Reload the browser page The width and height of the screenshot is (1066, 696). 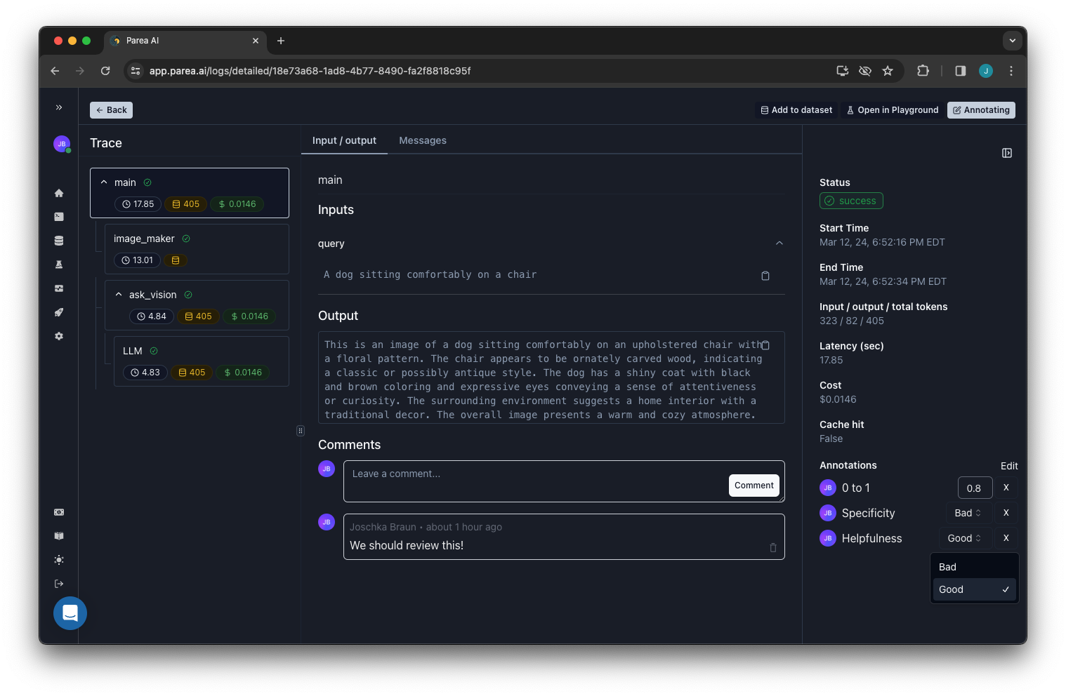[x=105, y=71]
